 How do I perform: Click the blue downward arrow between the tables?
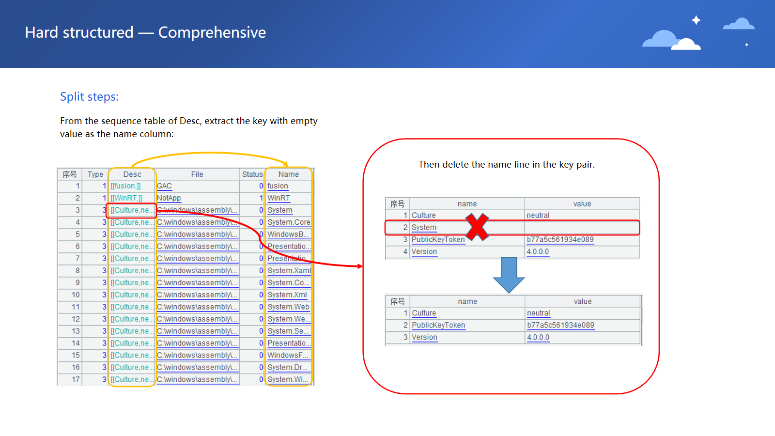(x=509, y=274)
